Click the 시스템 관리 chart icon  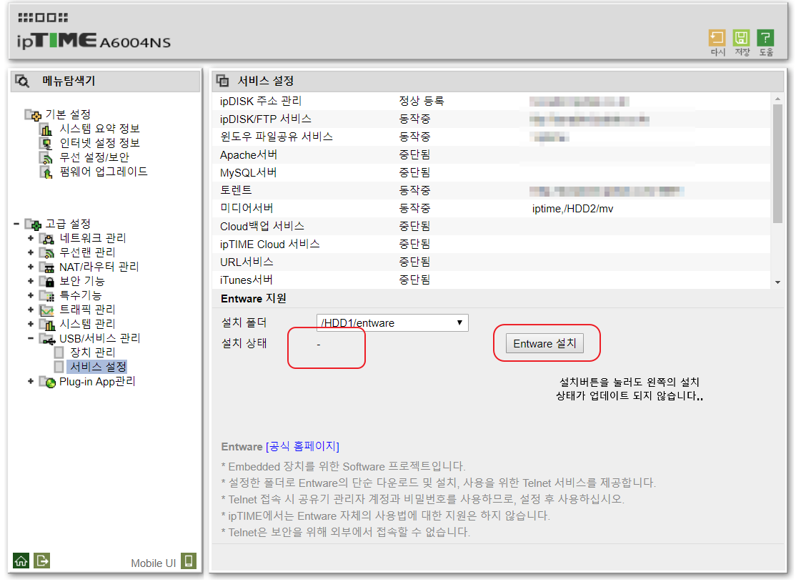[47, 325]
